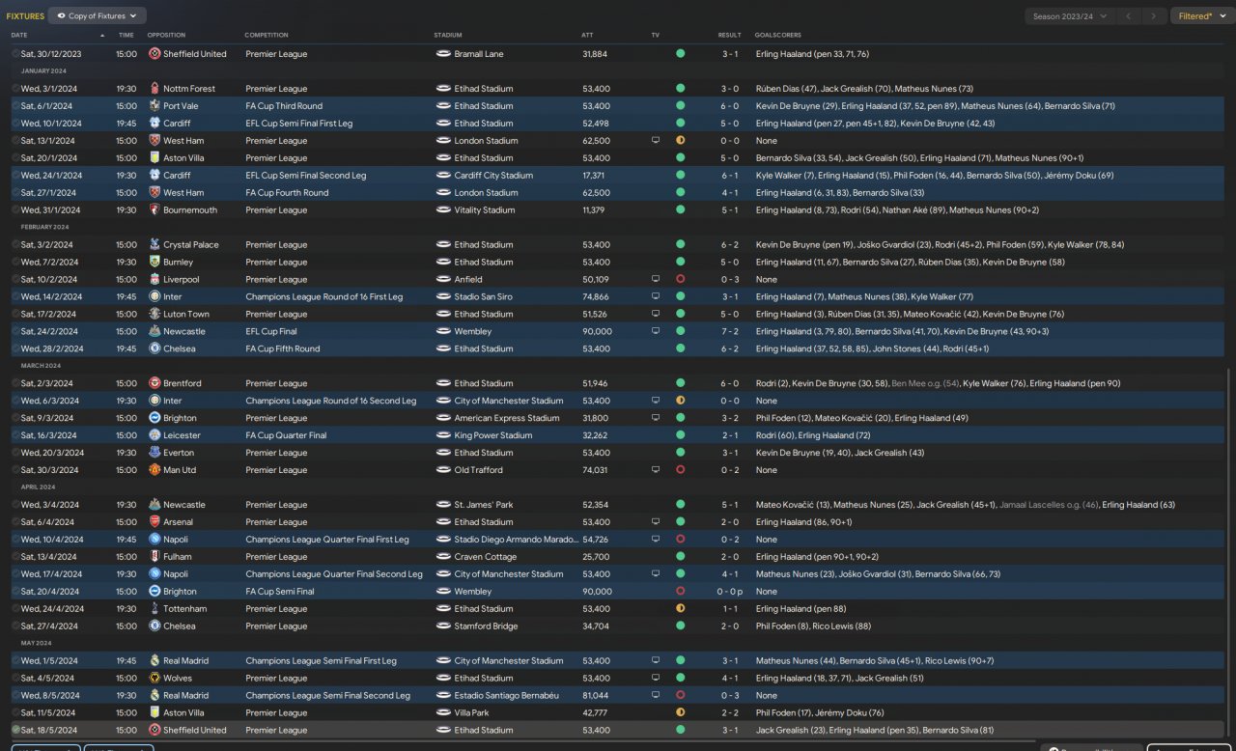Click the TV icon on the Luton Town row
The height and width of the screenshot is (751, 1236).
656,315
